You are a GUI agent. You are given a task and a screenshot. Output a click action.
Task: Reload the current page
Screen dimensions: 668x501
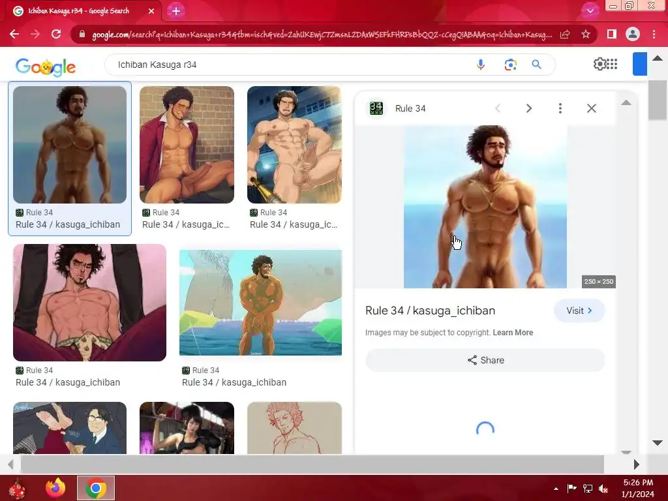56,34
